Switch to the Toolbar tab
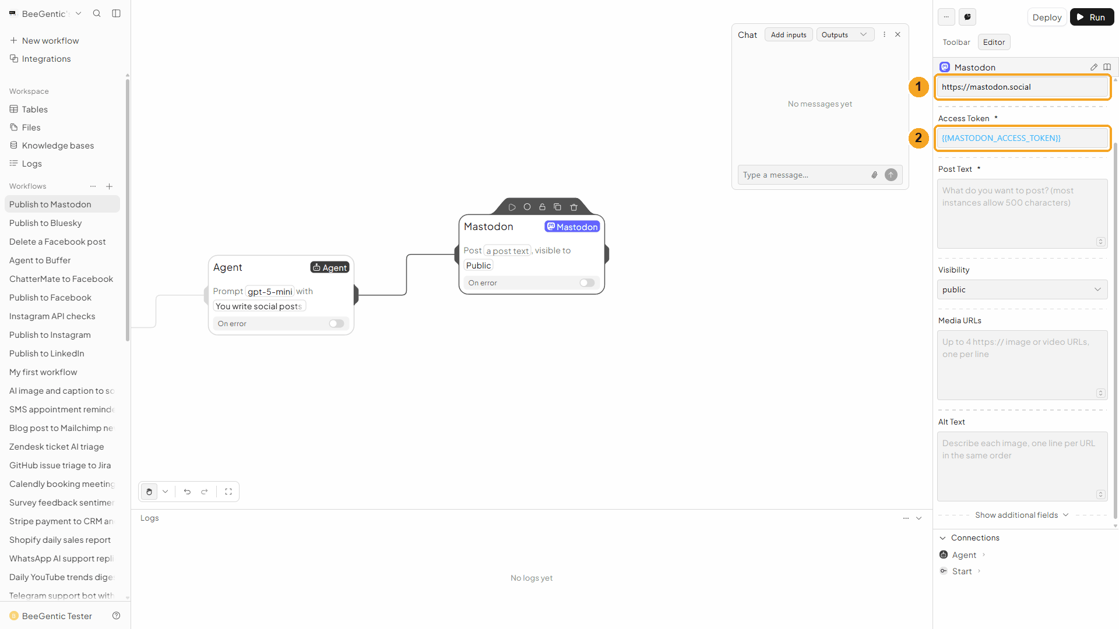1119x629 pixels. [956, 42]
